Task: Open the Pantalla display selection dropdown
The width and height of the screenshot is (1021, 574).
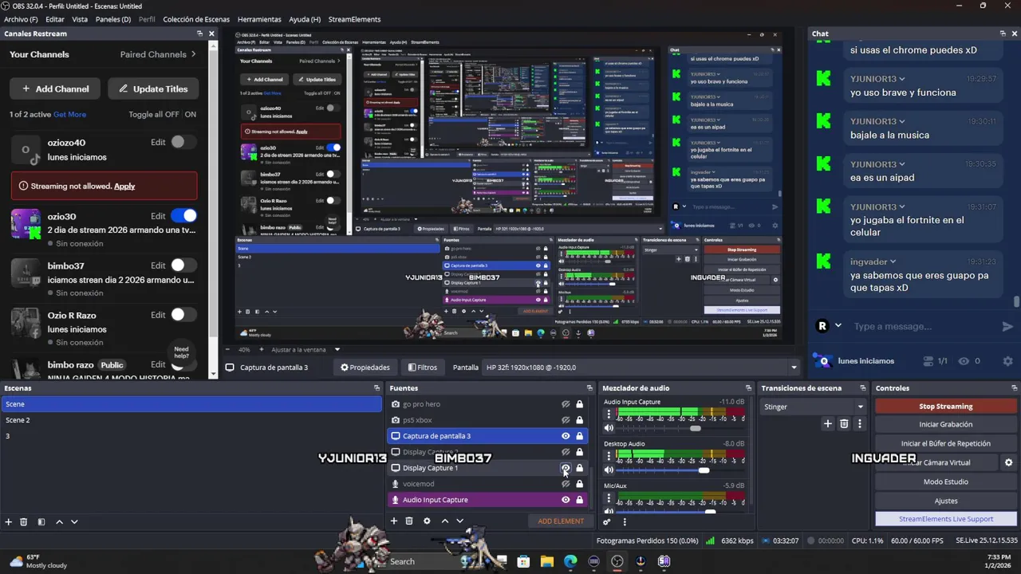Action: tap(641, 368)
